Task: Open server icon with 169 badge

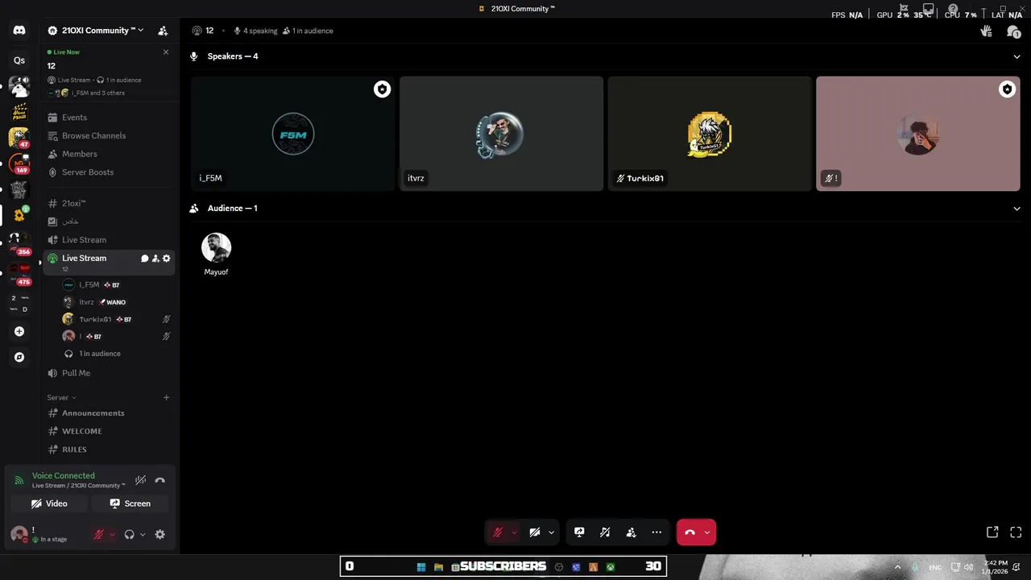Action: pos(19,164)
